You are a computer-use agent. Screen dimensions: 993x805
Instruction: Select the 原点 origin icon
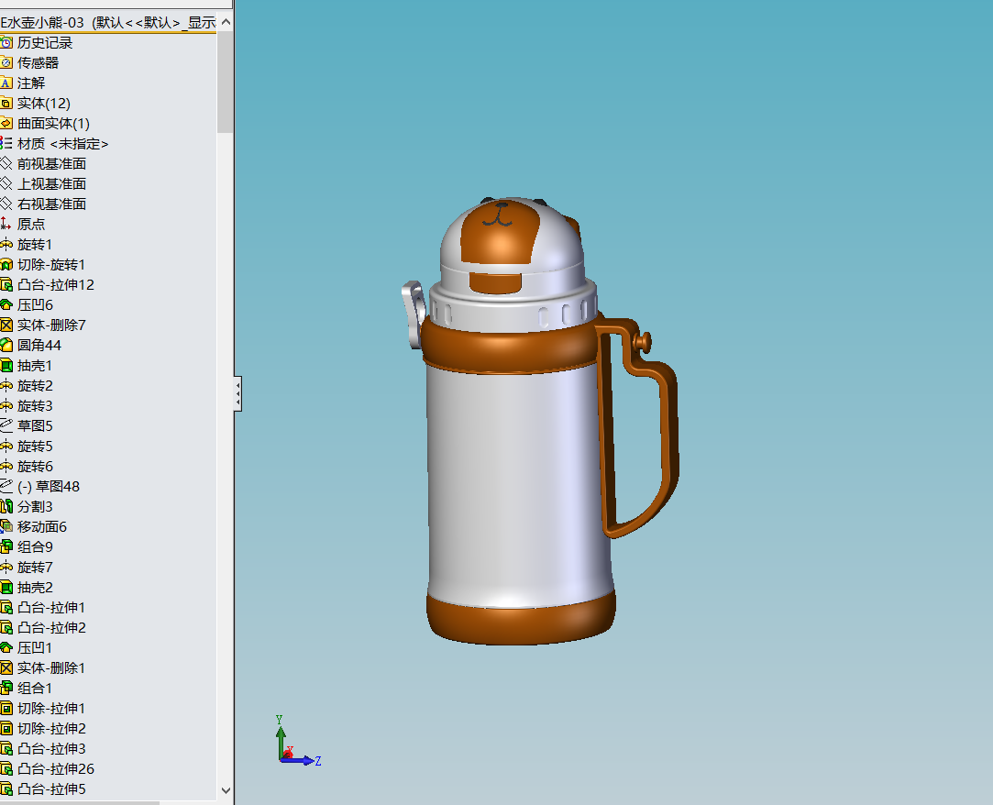tap(6, 225)
